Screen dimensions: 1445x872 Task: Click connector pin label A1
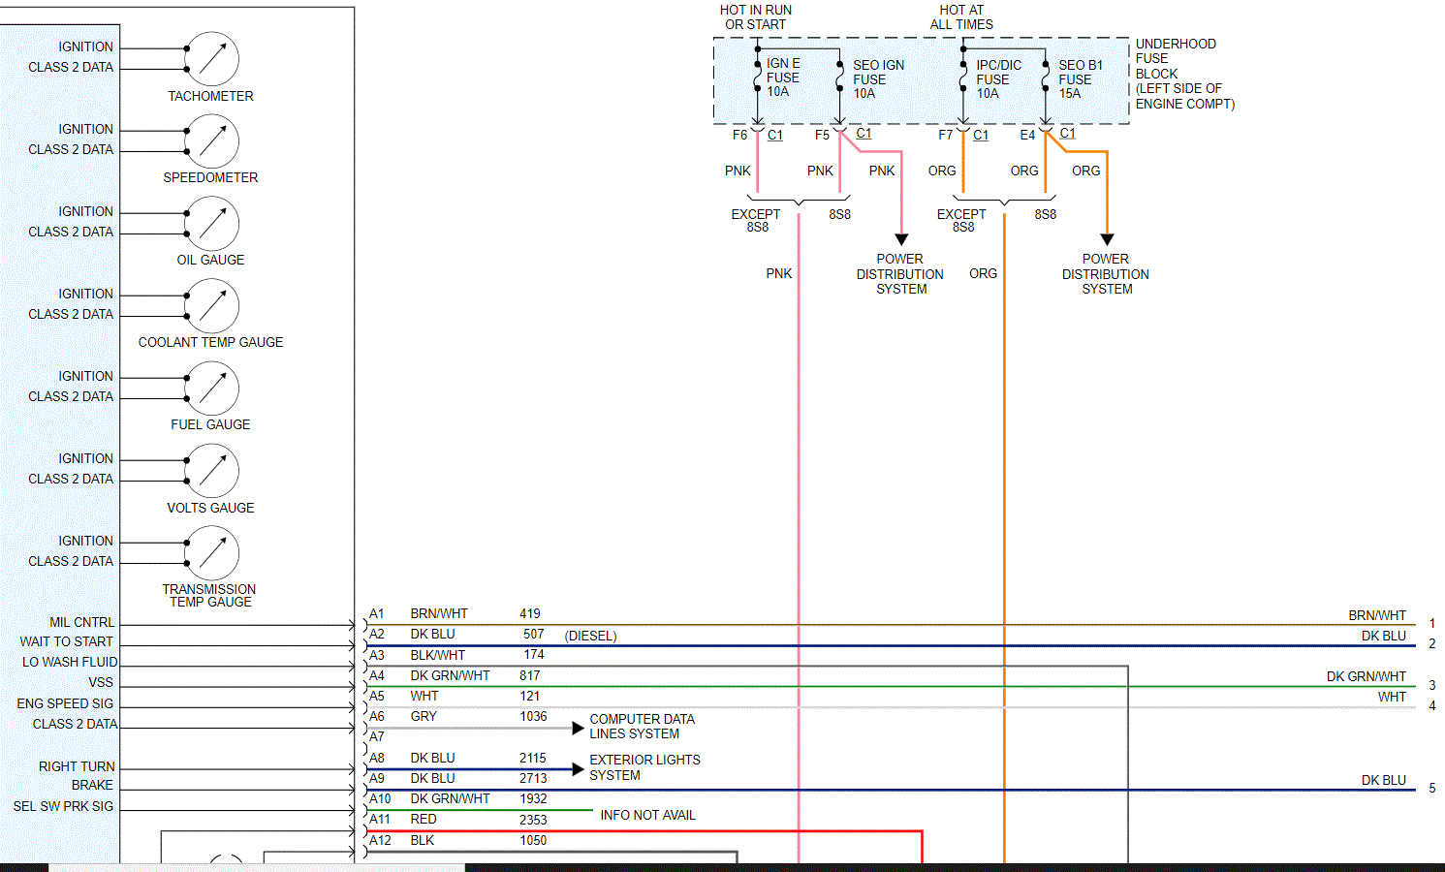[377, 613]
